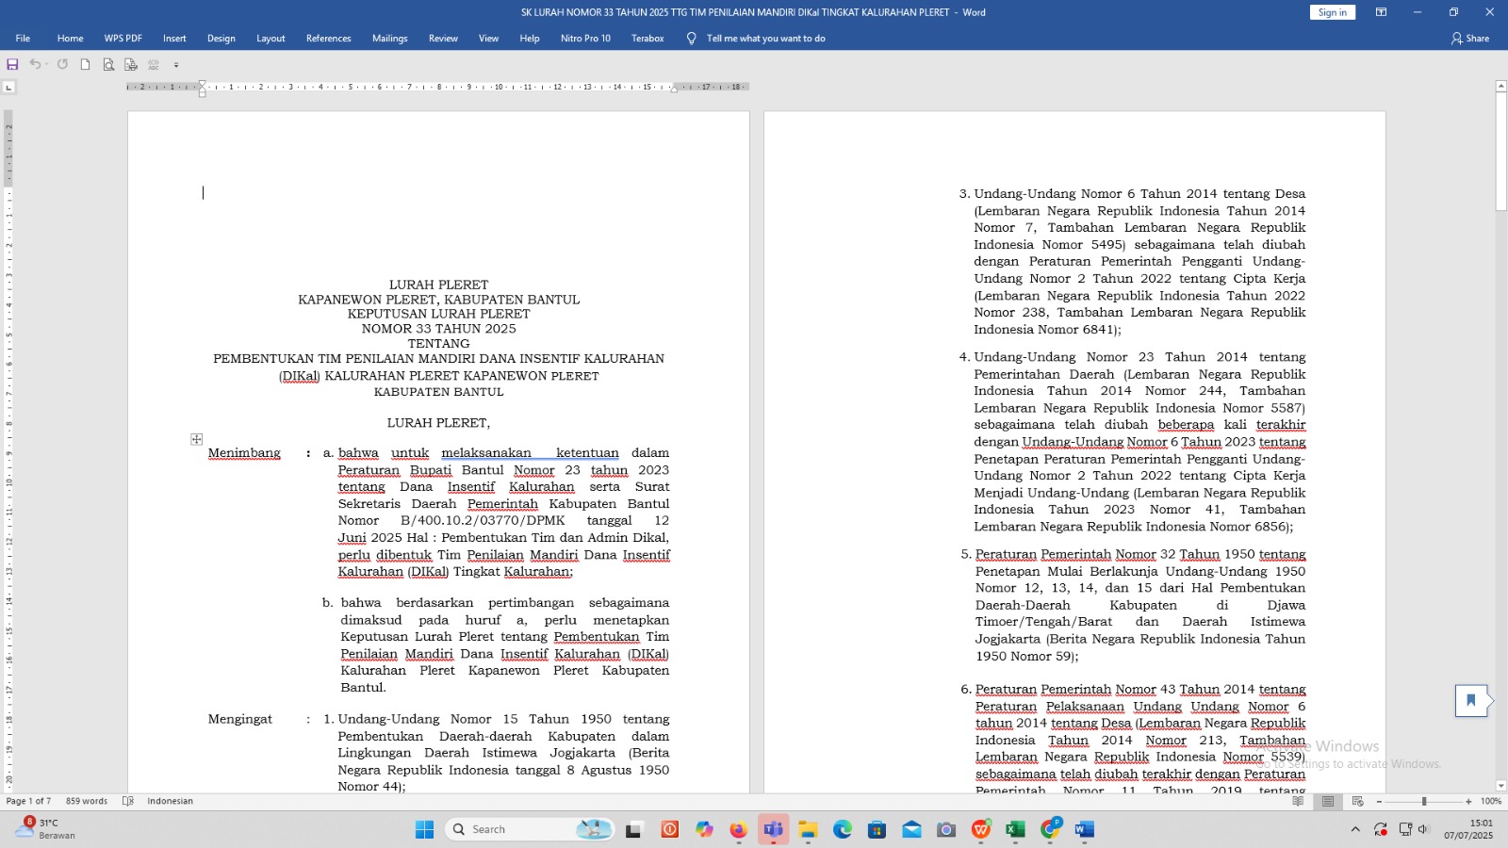Viewport: 1508px width, 848px height.
Task: Open Print Preview magnifier icon
Action: (x=108, y=65)
